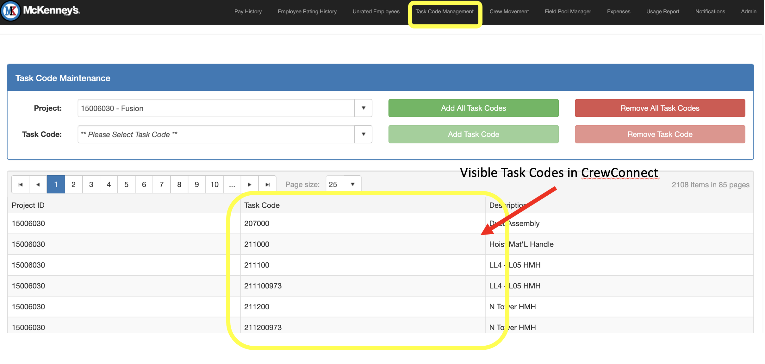Click Add Task Code button
Image resolution: width=765 pixels, height=364 pixels.
pyautogui.click(x=473, y=134)
